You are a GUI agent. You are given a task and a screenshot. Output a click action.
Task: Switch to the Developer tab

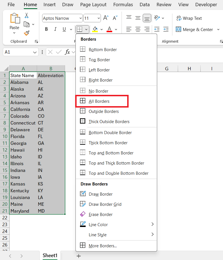pyautogui.click(x=206, y=5)
